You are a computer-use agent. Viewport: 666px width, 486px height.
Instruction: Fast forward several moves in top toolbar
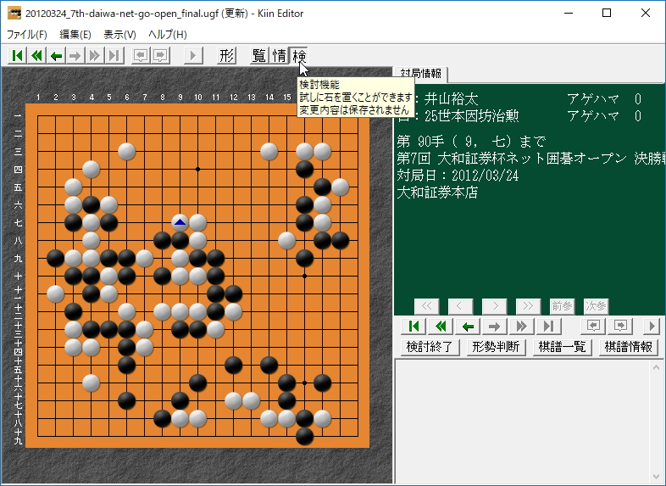coord(95,56)
